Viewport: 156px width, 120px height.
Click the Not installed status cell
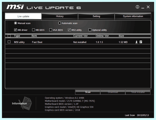pyautogui.click(x=80, y=42)
